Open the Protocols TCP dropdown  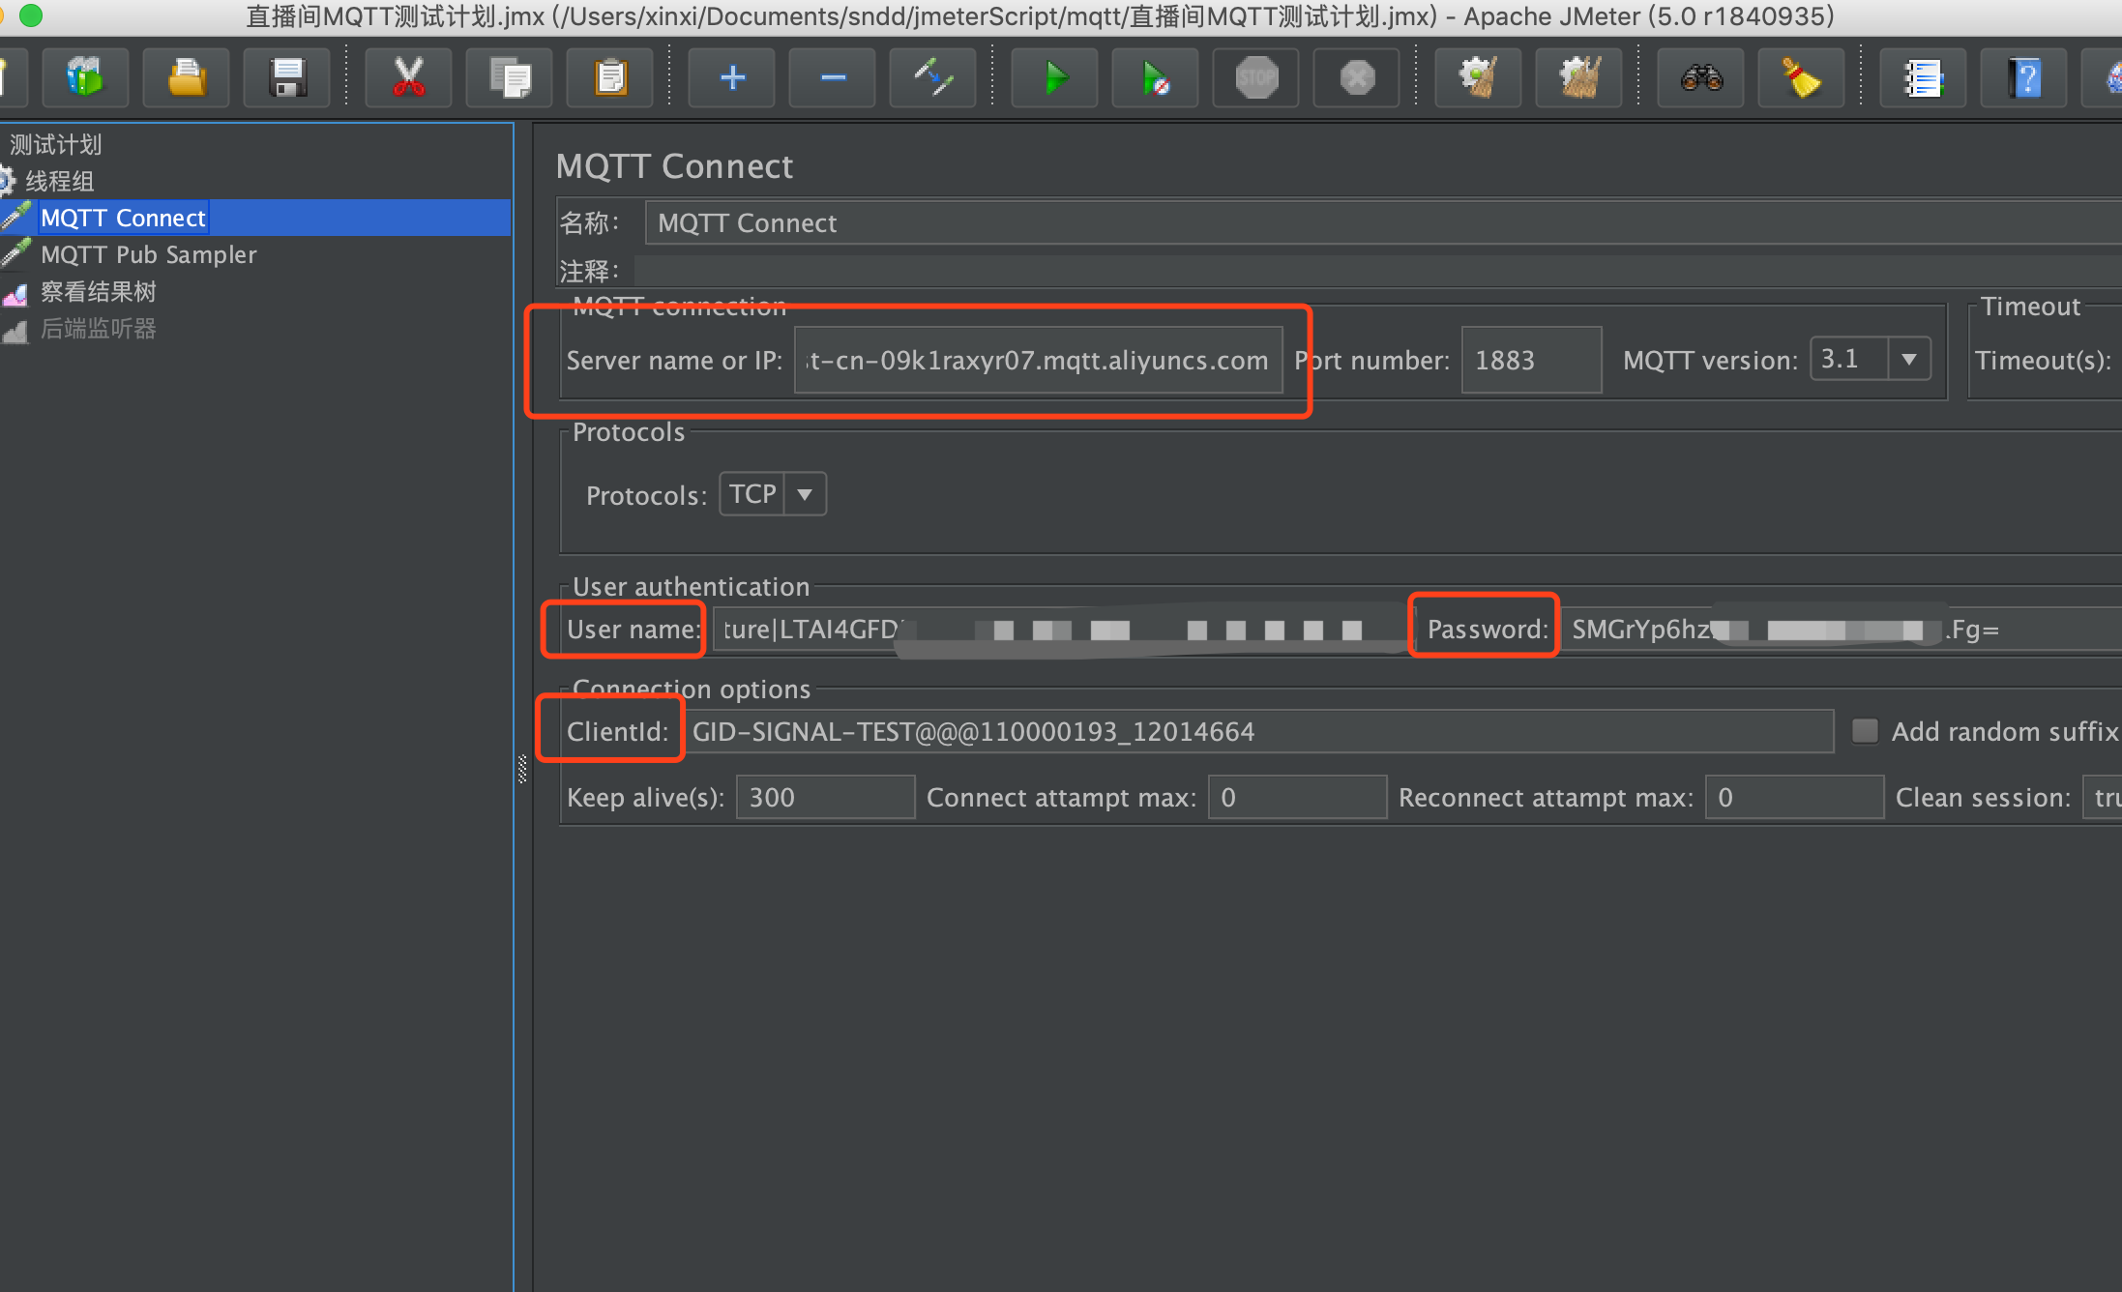coord(804,494)
